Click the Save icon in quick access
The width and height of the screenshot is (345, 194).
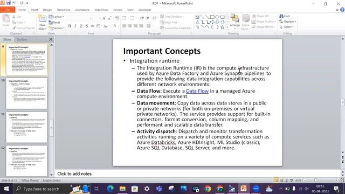9,3
